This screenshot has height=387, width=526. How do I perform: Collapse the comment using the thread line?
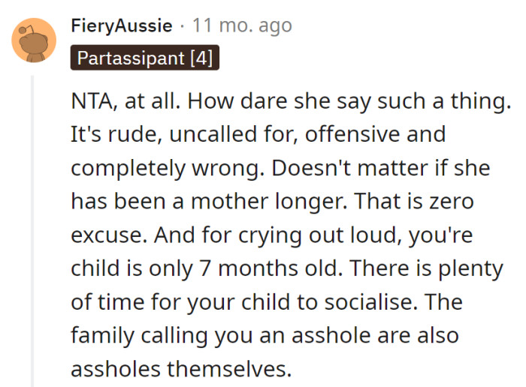point(32,225)
